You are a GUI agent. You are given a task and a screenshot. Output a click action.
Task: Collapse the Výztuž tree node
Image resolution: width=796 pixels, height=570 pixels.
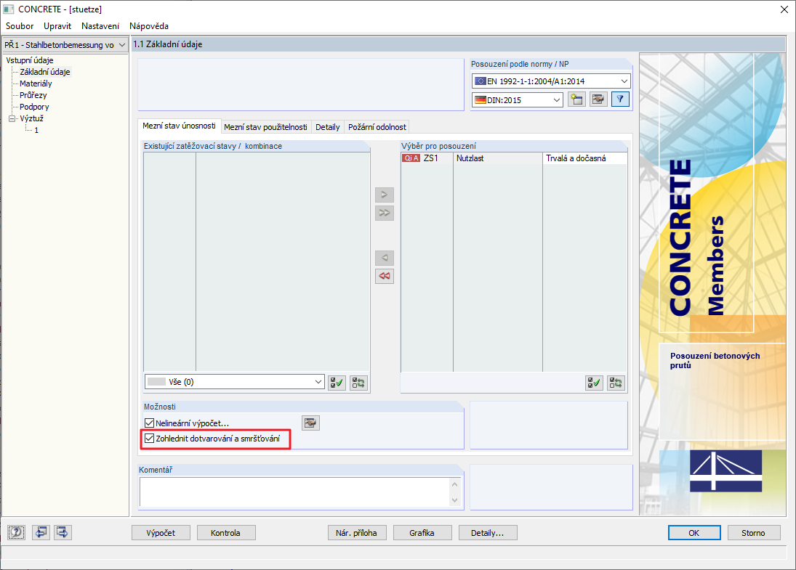click(x=12, y=118)
